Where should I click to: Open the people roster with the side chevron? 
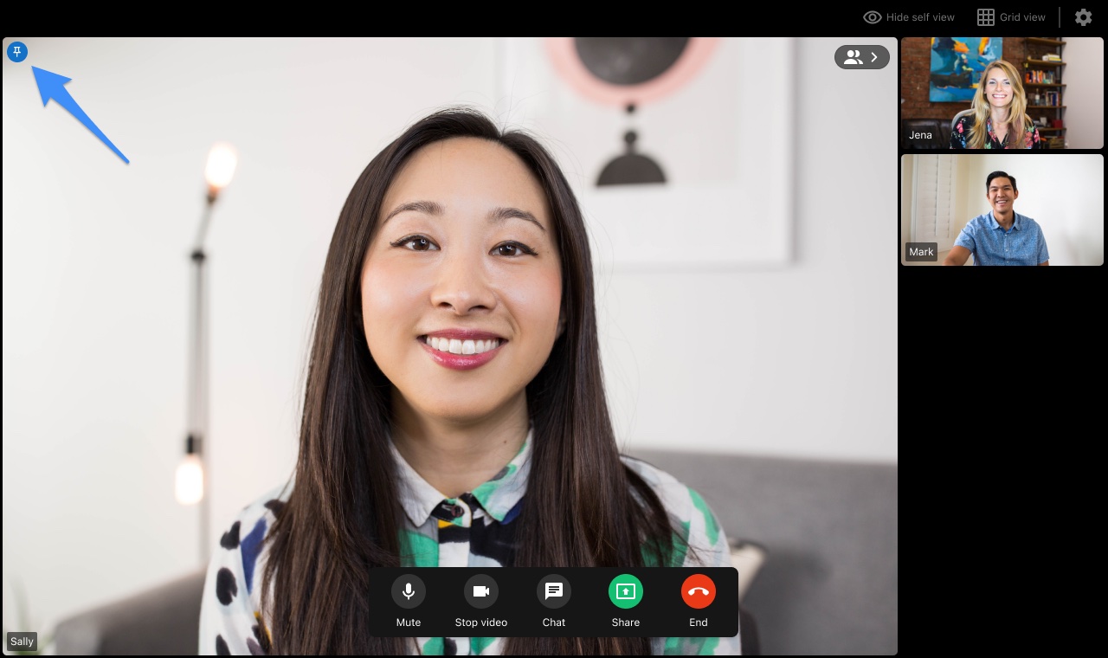coord(874,56)
